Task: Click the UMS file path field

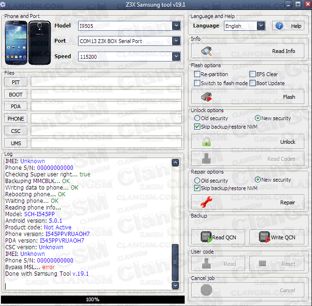Action: pyautogui.click(x=106, y=143)
